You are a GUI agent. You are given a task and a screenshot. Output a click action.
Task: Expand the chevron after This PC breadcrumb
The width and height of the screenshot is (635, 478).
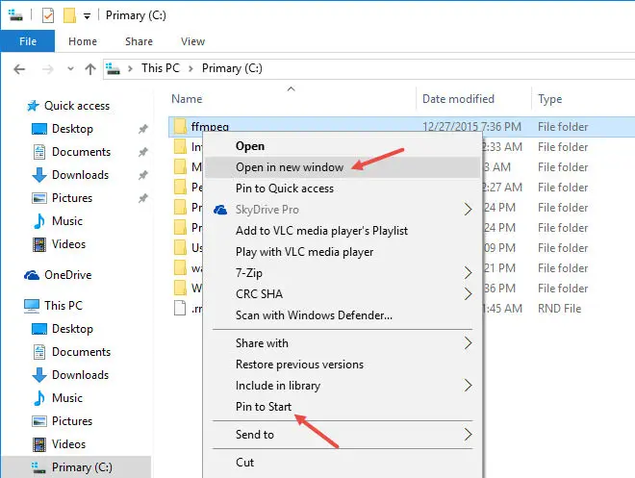tap(190, 69)
